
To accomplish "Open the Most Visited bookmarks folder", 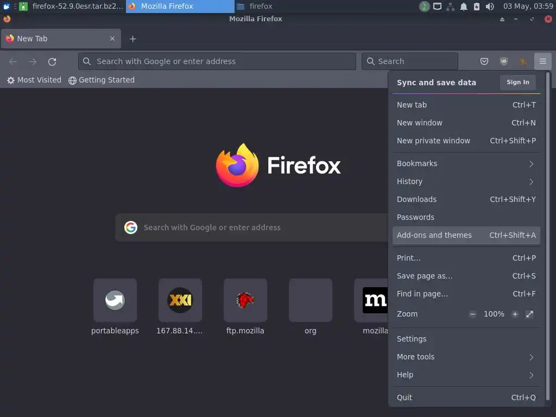I will [x=34, y=80].
